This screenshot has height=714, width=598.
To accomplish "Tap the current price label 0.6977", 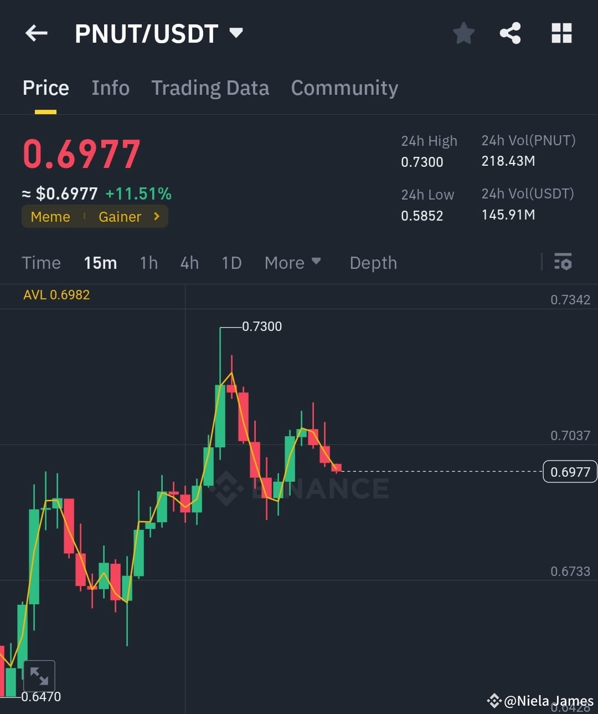I will [x=570, y=471].
